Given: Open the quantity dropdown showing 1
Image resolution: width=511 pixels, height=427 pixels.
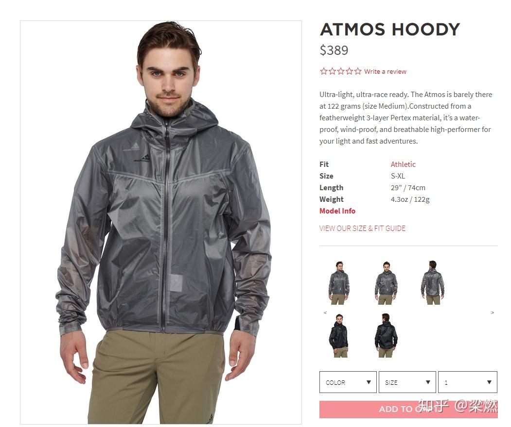Looking at the screenshot, I should click(x=468, y=382).
